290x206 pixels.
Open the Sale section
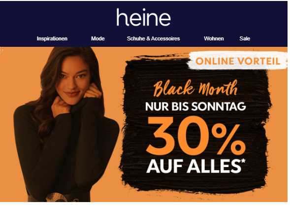[245, 38]
